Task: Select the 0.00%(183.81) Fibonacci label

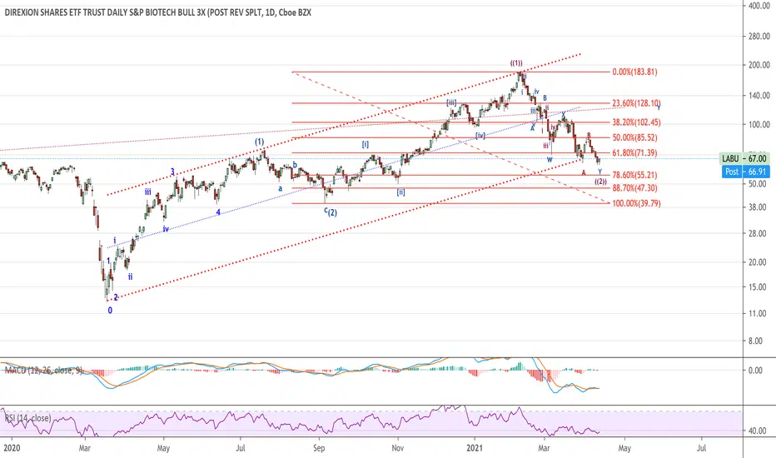Action: point(634,72)
